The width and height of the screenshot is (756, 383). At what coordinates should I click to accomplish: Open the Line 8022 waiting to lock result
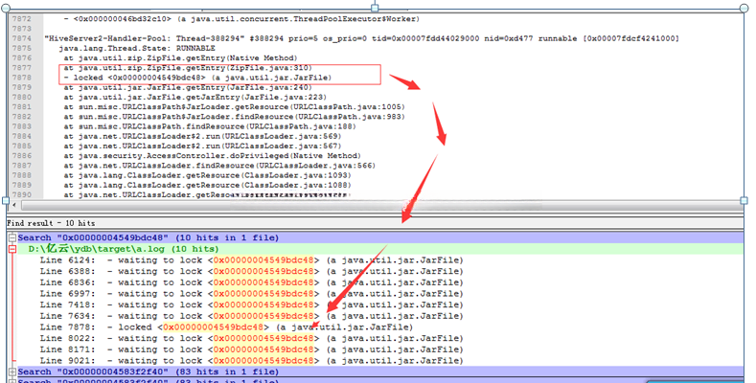[251, 338]
